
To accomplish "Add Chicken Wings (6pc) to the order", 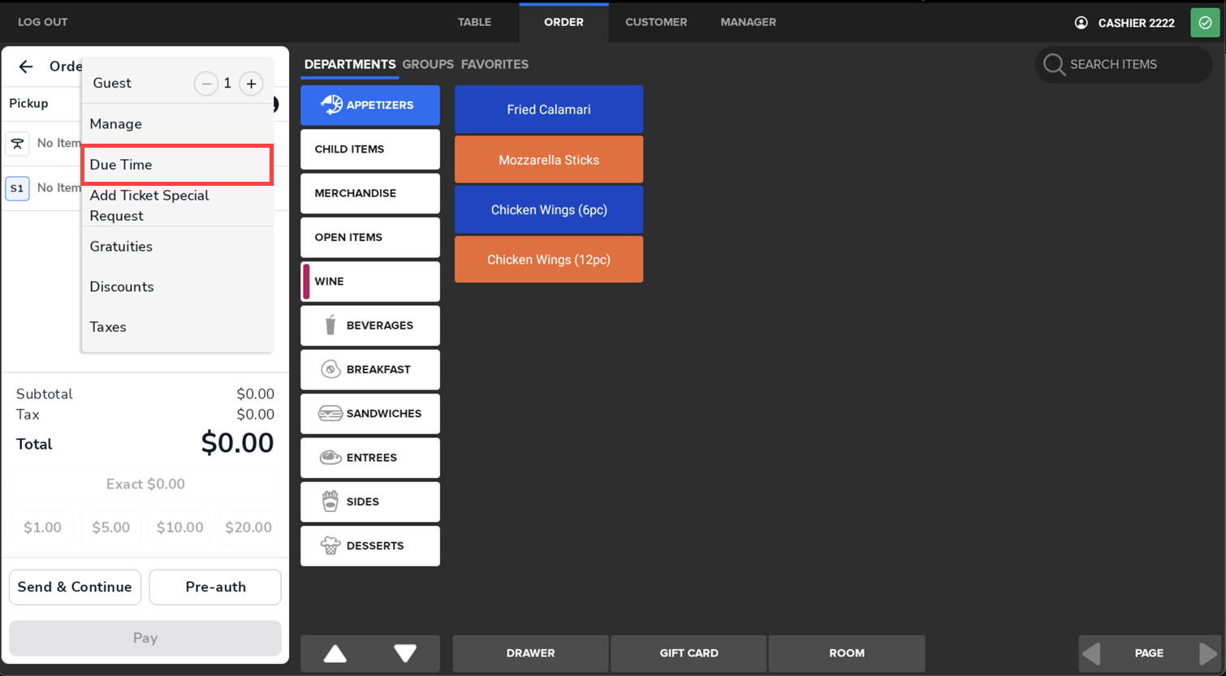I will click(x=549, y=209).
